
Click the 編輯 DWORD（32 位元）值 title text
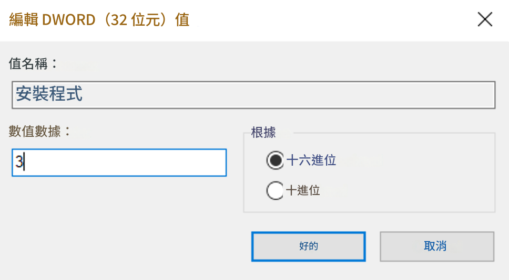[99, 20]
